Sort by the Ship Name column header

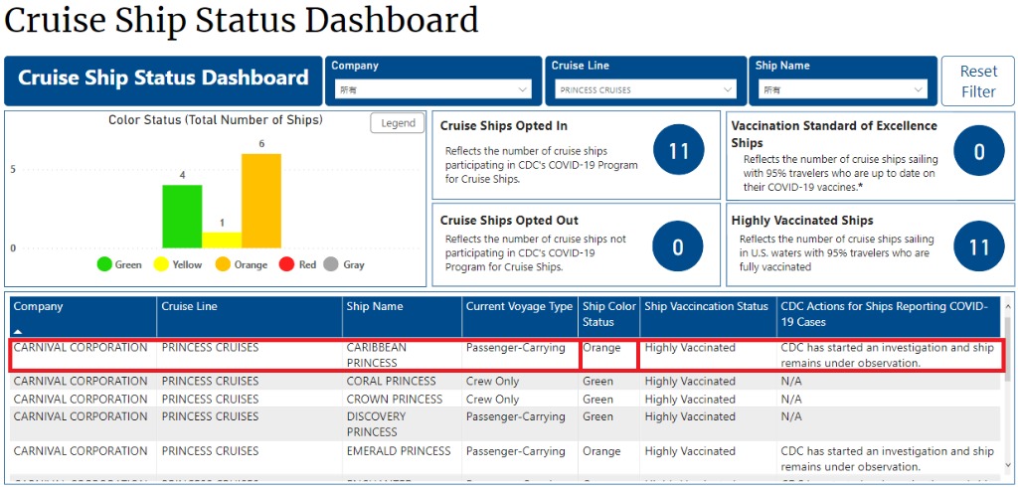[x=402, y=317]
